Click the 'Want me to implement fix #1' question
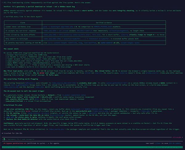The height and width of the screenshot is (150, 185). [92, 129]
